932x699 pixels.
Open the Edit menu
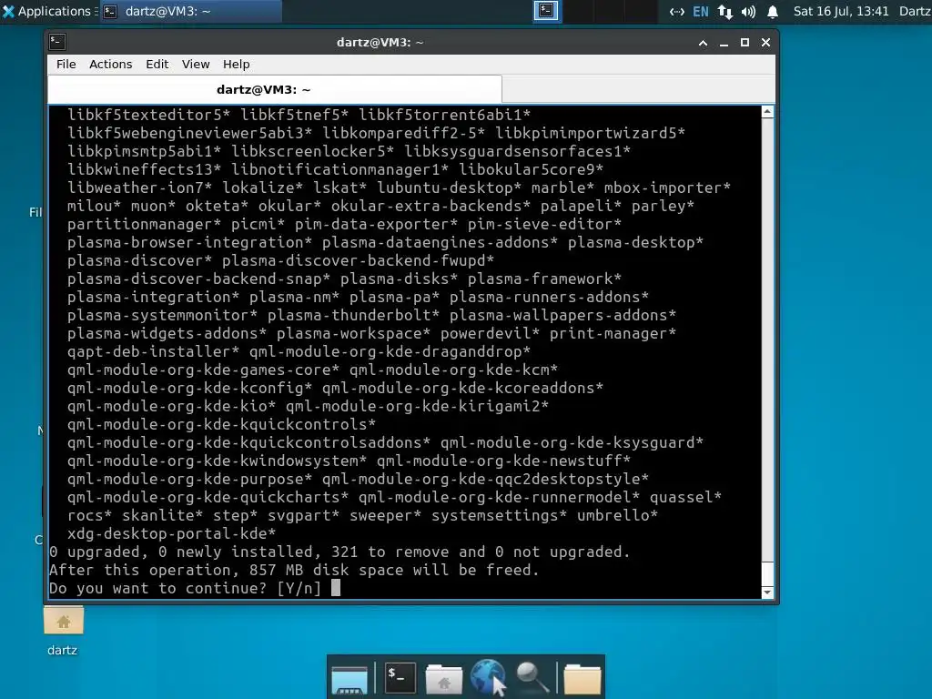[157, 65]
